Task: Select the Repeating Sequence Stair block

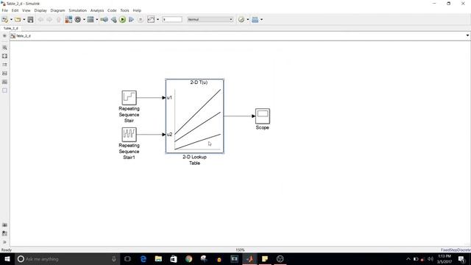Action: pyautogui.click(x=130, y=98)
